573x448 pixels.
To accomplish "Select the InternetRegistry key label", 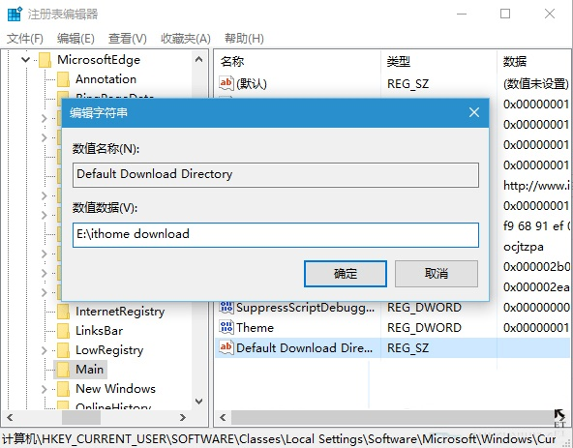I will 120,312.
